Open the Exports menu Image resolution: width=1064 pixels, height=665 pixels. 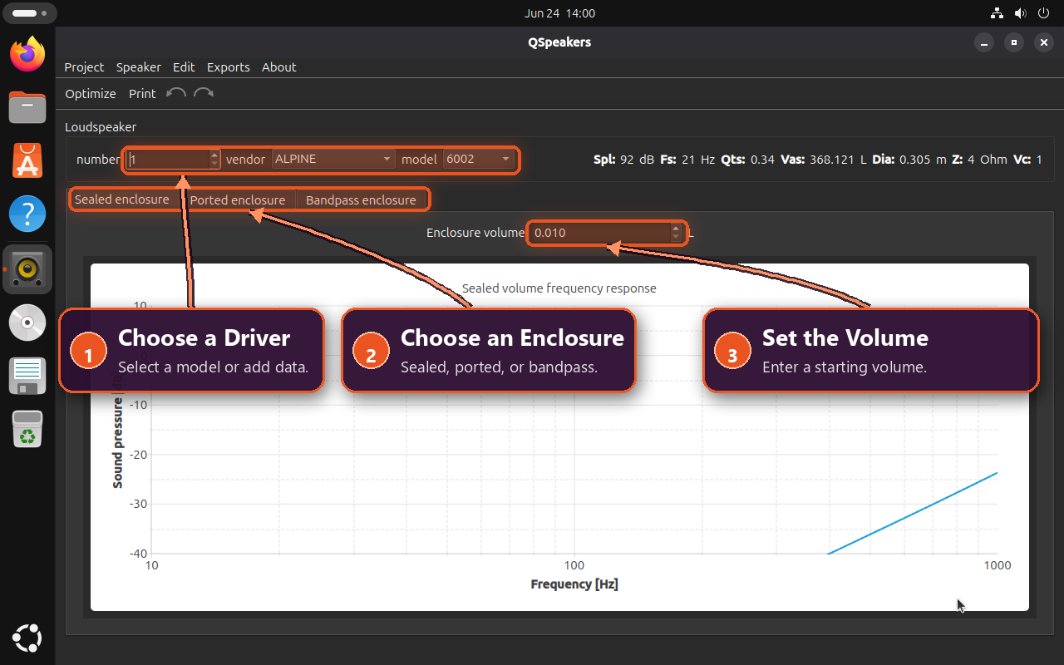coord(229,67)
